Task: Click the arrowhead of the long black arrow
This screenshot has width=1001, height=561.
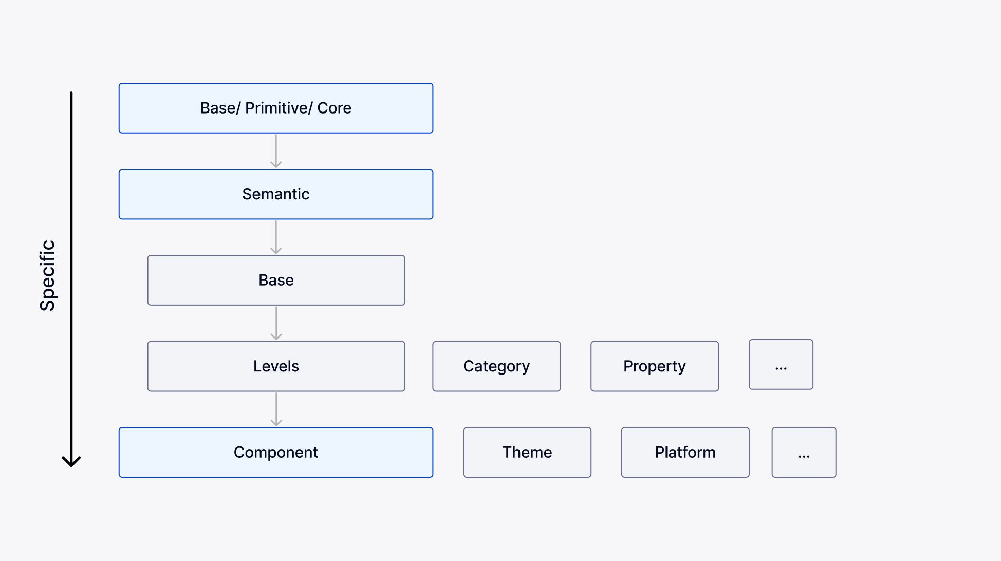Action: (x=71, y=461)
